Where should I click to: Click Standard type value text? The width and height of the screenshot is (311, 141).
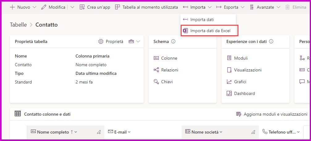[x=23, y=82]
